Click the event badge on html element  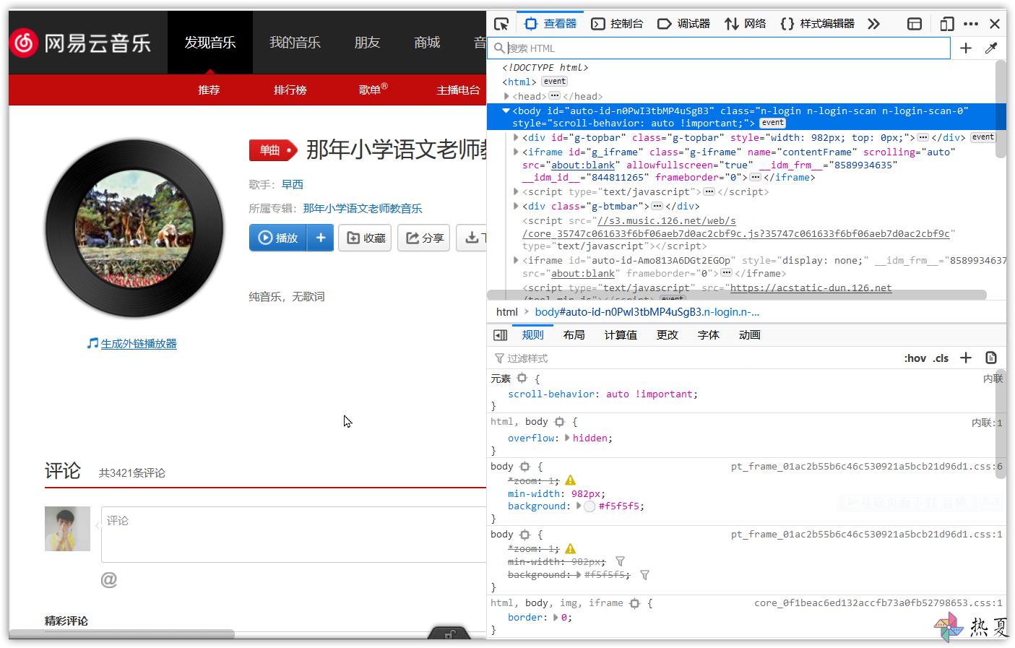pyautogui.click(x=555, y=82)
